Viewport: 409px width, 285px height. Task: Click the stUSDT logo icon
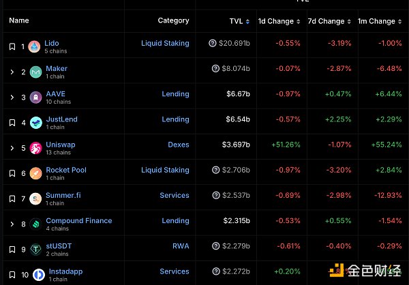click(x=35, y=250)
